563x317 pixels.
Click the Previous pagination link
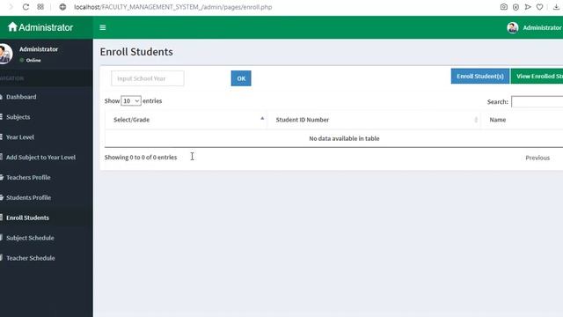(537, 158)
